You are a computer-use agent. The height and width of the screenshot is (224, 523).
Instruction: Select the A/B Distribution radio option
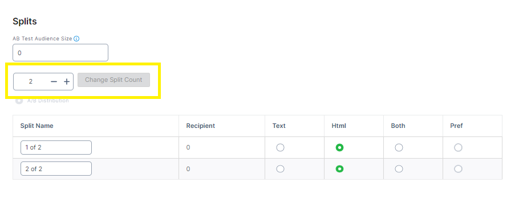[19, 101]
